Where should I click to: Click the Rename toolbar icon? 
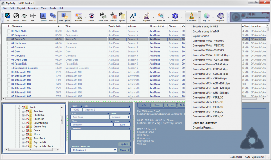tap(79, 17)
